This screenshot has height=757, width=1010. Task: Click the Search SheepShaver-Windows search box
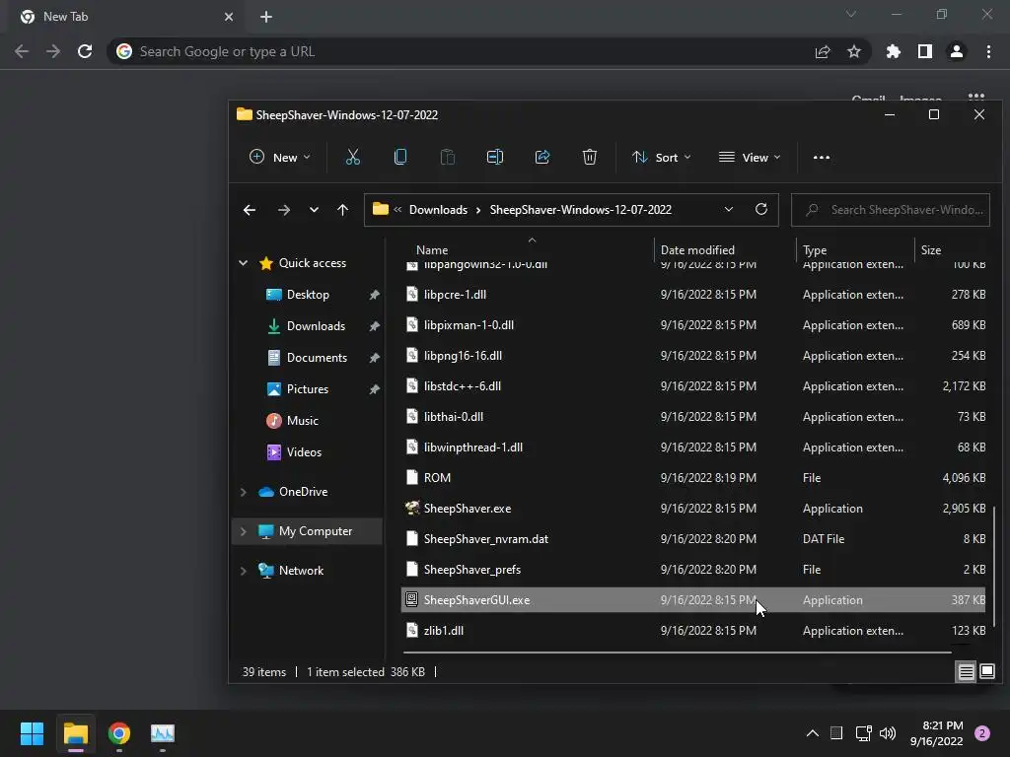[891, 210]
